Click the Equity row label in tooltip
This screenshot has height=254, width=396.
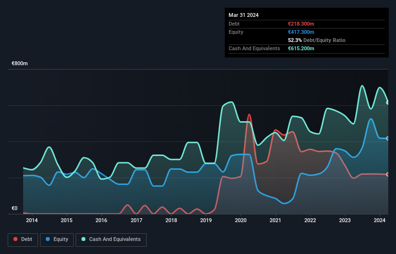pos(236,32)
